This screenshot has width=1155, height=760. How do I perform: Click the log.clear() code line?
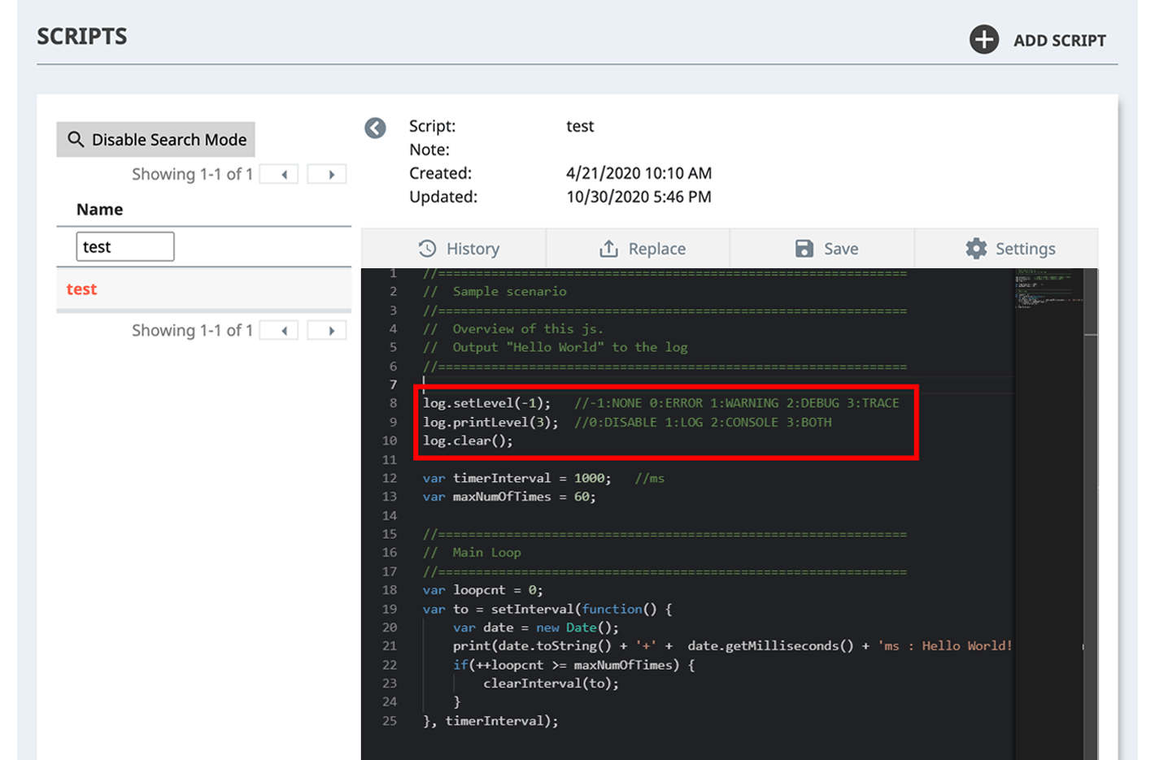pos(468,441)
